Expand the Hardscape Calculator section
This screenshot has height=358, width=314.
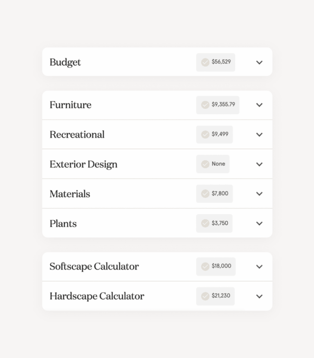[x=259, y=296]
